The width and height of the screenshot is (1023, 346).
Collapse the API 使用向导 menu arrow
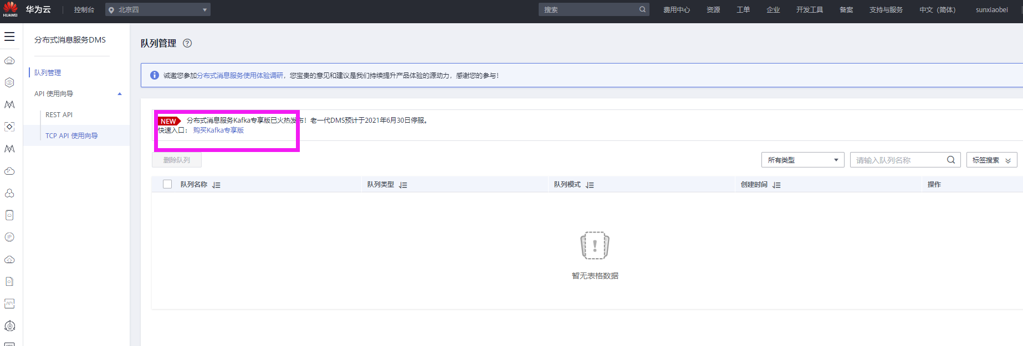point(120,94)
